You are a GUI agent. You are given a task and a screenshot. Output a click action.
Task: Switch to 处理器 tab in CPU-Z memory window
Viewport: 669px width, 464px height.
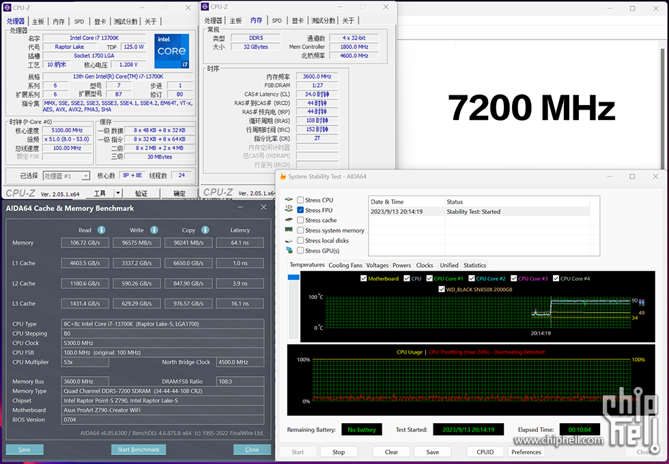[x=213, y=20]
